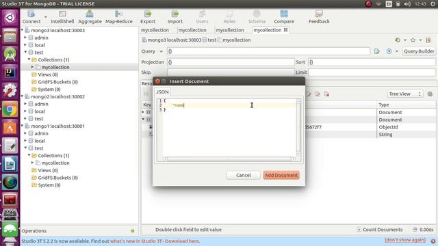
Task: Open the run query dropdown arrow
Action: click(397, 51)
